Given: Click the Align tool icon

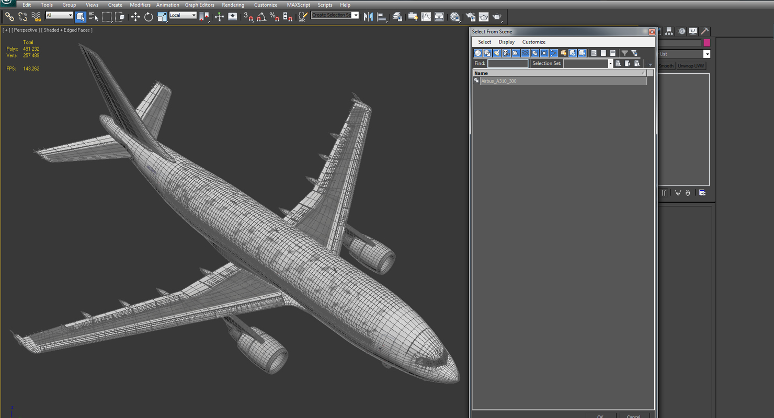Looking at the screenshot, I should (x=382, y=17).
